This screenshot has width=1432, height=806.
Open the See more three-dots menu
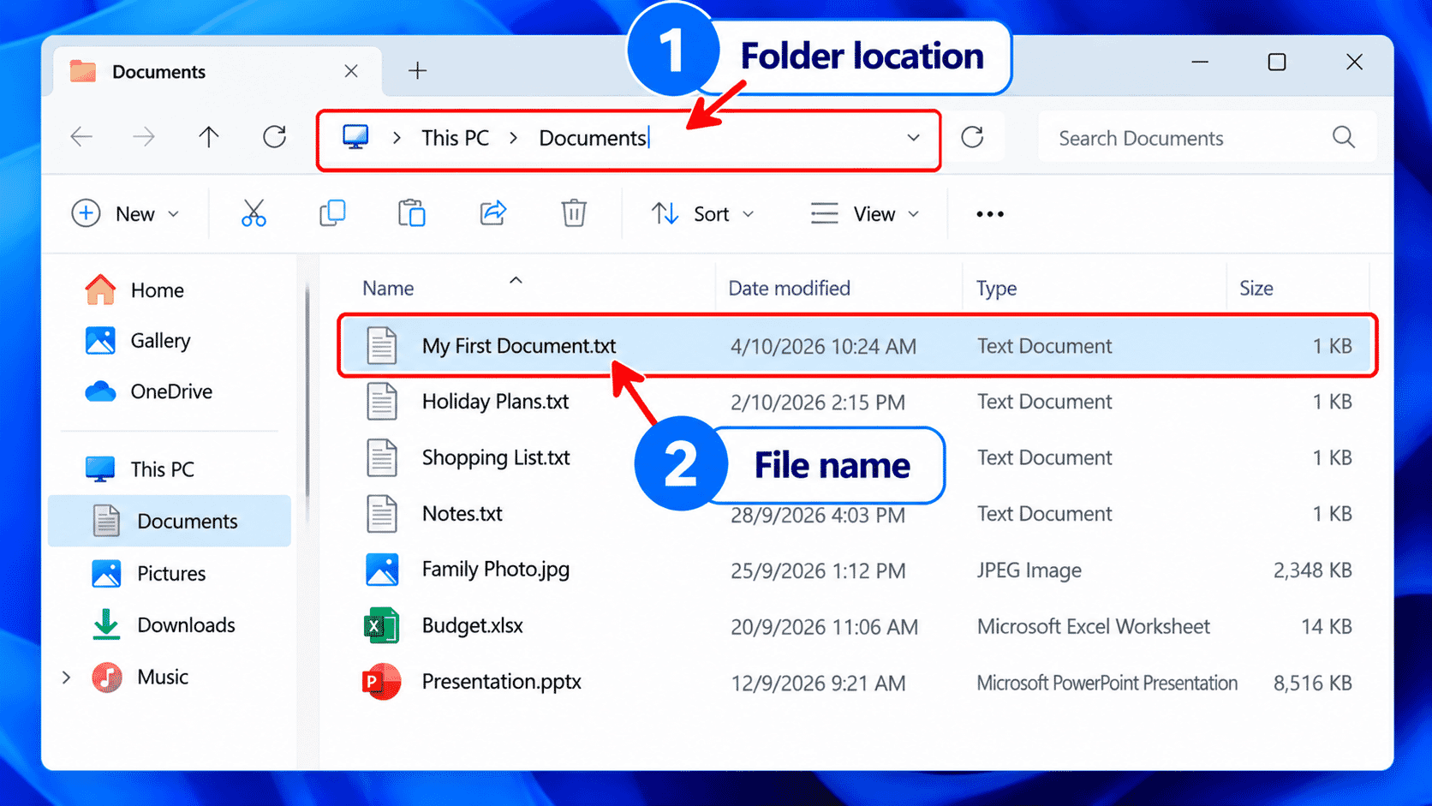pos(990,214)
